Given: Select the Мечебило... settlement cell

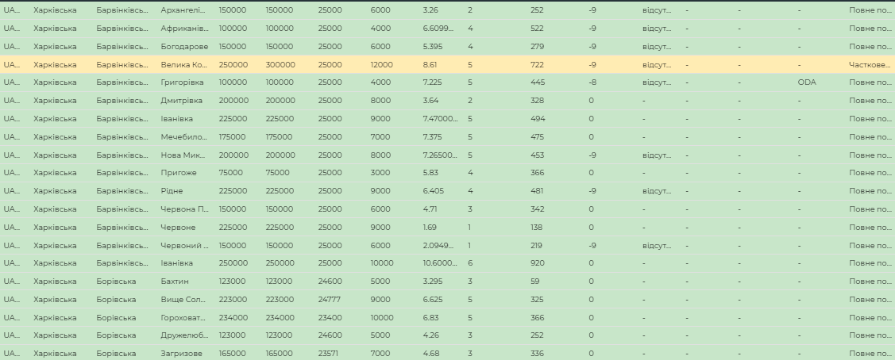Looking at the screenshot, I should click(184, 136).
